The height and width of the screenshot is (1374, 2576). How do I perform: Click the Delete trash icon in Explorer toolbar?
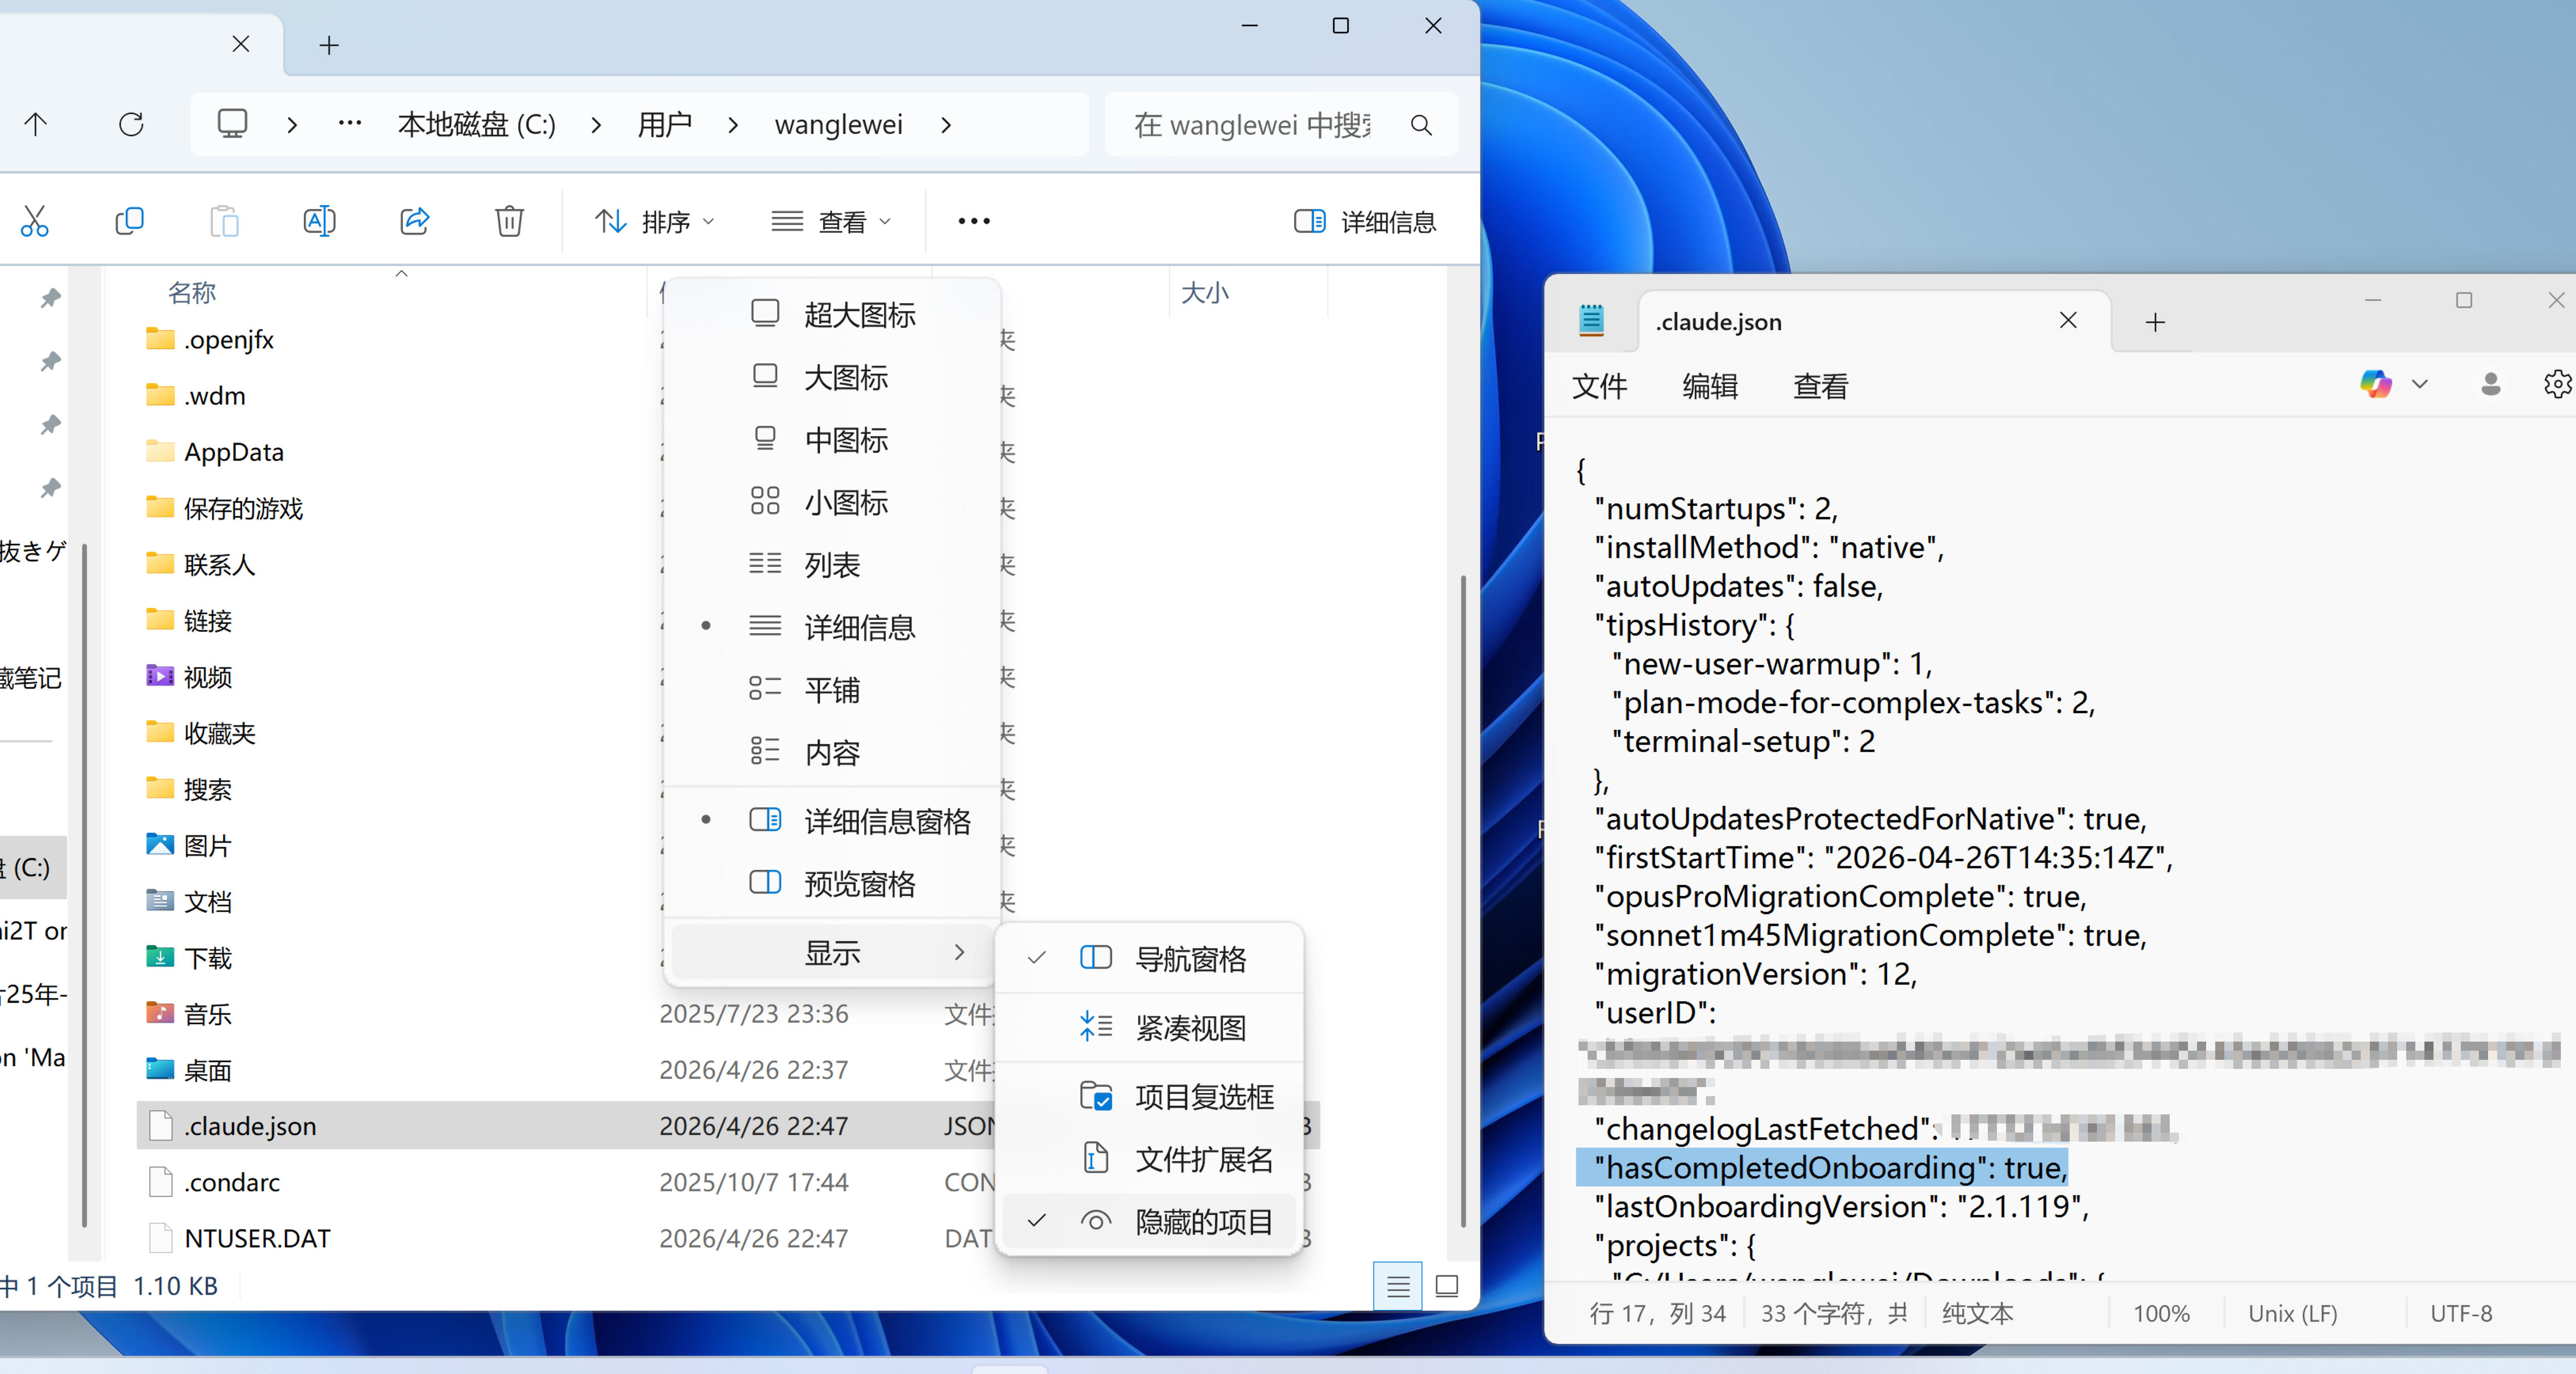coord(509,221)
